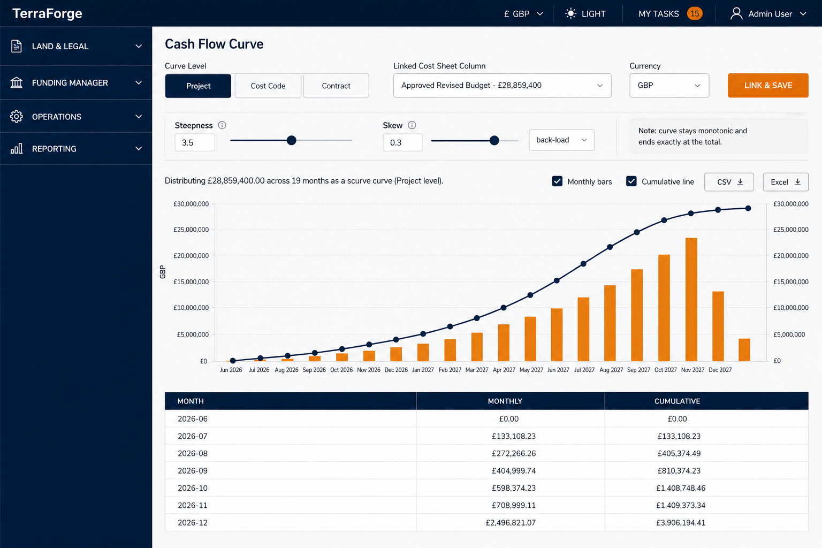Click cumulative value £1,409,373.34
This screenshot has width=822, height=548.
pyautogui.click(x=681, y=505)
